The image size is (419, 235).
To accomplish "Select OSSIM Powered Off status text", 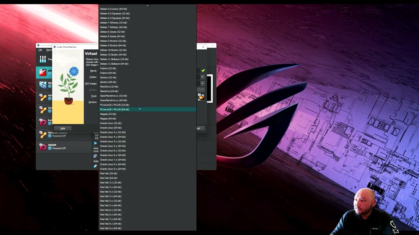I will click(x=59, y=149).
